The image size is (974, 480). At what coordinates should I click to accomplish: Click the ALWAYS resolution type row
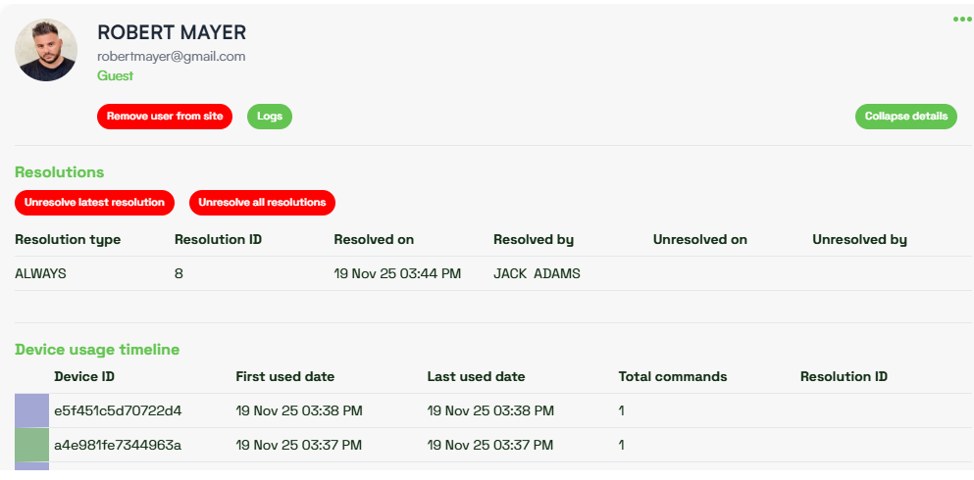point(40,274)
